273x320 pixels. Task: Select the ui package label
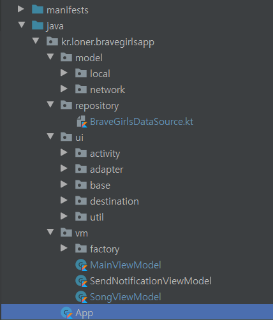tap(79, 138)
